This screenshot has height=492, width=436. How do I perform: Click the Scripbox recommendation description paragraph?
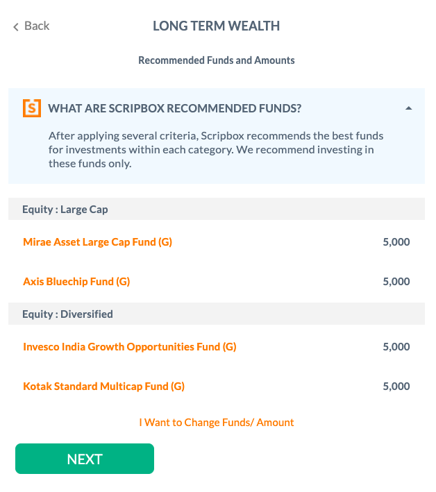[x=216, y=150]
